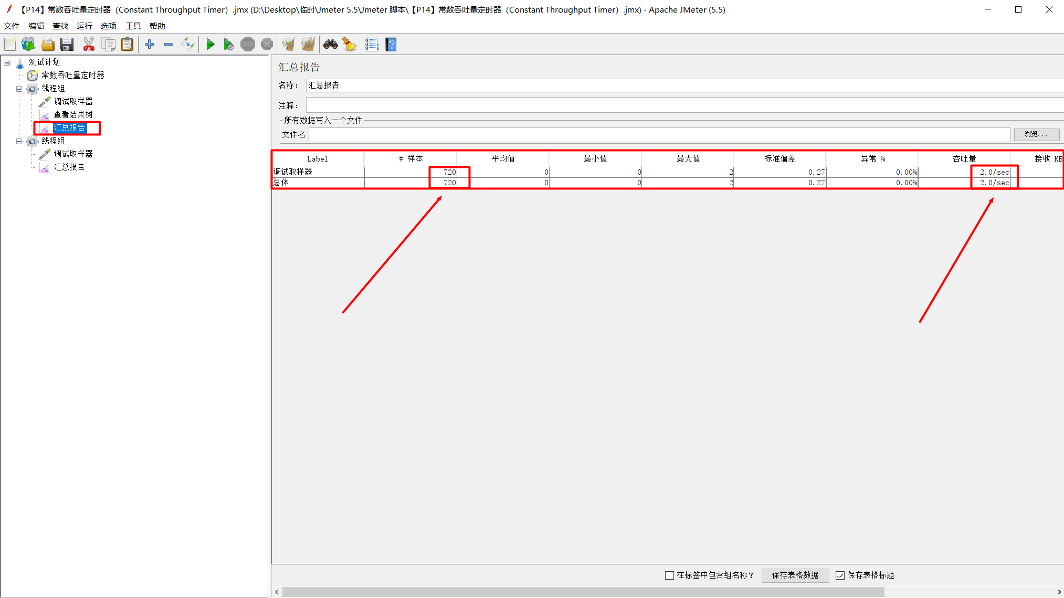
Task: Enable include group name in label checkbox
Action: click(x=669, y=575)
